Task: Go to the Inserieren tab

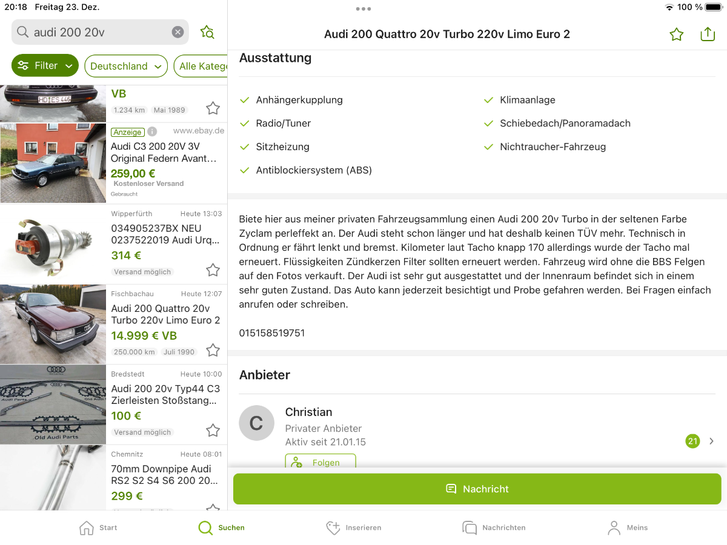Action: (354, 527)
